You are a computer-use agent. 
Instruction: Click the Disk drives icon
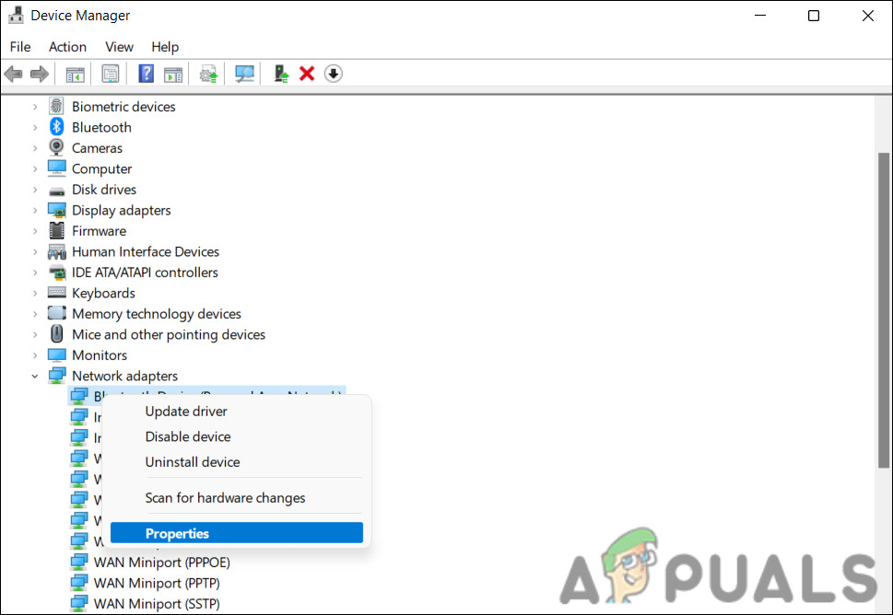click(57, 191)
